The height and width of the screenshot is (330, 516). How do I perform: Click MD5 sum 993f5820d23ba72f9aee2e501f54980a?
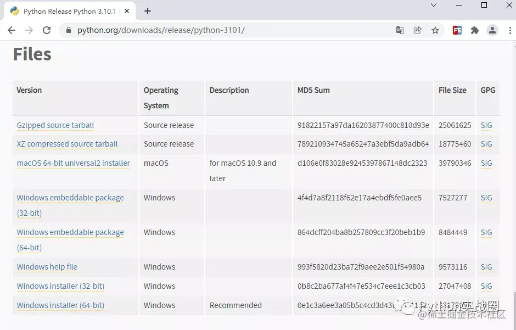coord(361,267)
